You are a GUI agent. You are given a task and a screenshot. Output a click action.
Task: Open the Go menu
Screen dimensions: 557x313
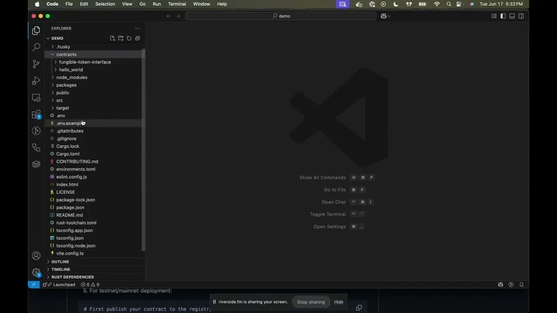point(142,4)
